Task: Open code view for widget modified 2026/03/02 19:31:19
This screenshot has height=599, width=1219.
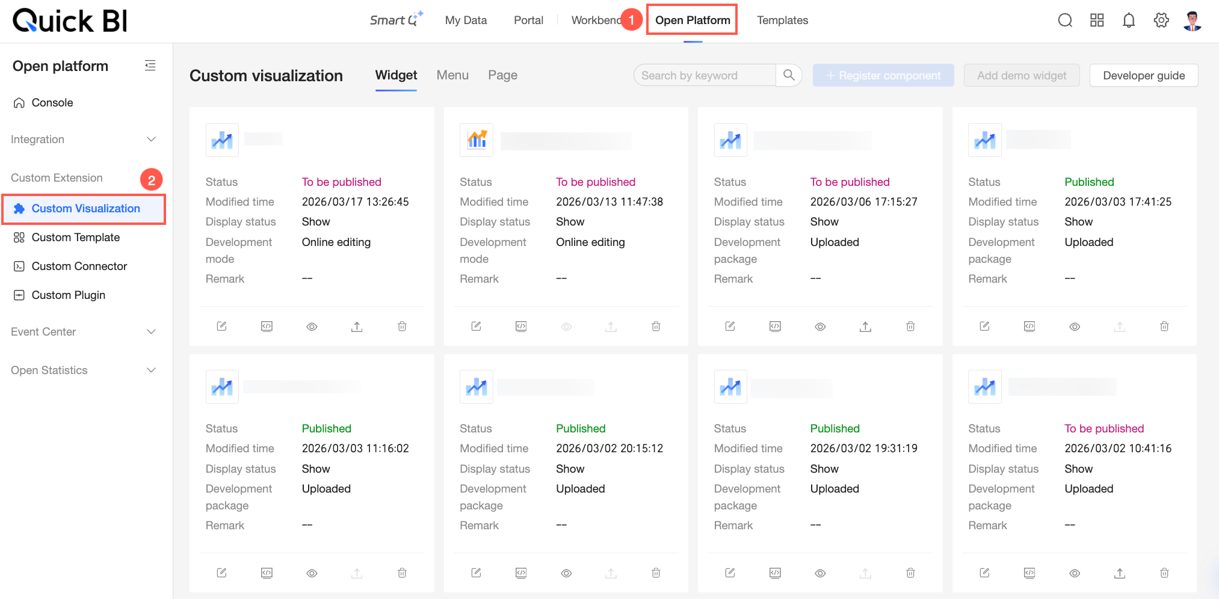Action: coord(775,573)
